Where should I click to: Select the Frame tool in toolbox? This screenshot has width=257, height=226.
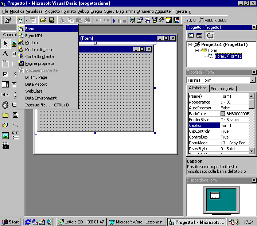click(5, 64)
